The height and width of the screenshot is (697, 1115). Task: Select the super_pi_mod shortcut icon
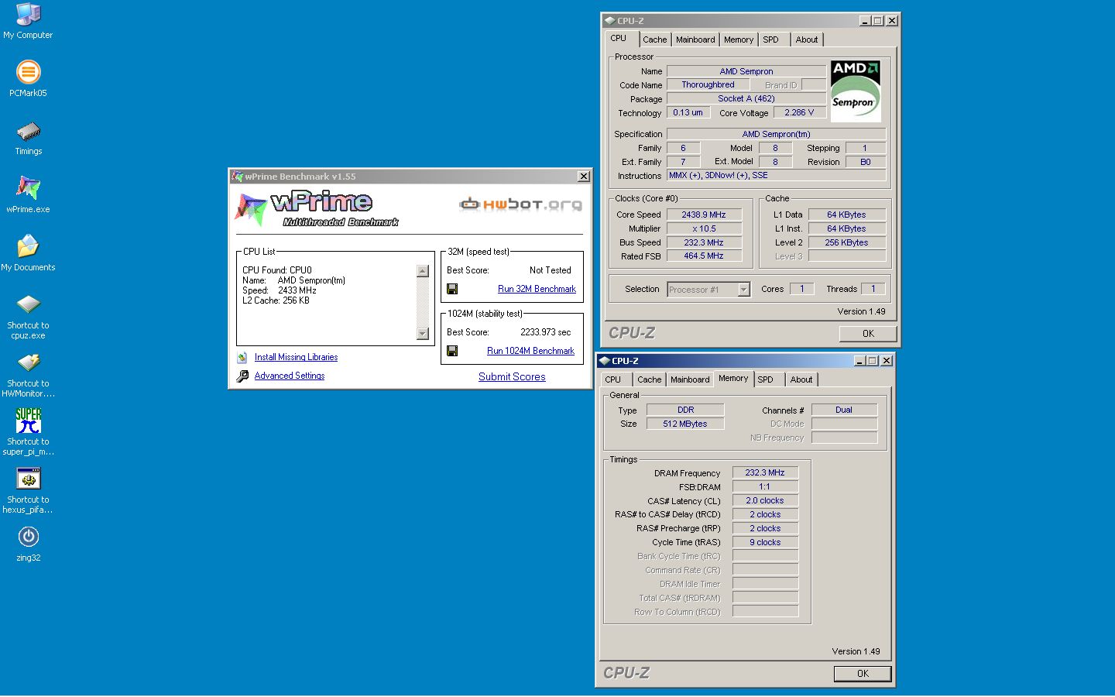[28, 421]
